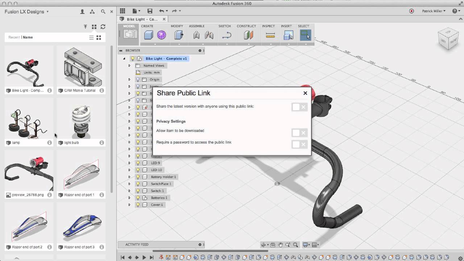Select the Modify press pull tool

tap(179, 35)
